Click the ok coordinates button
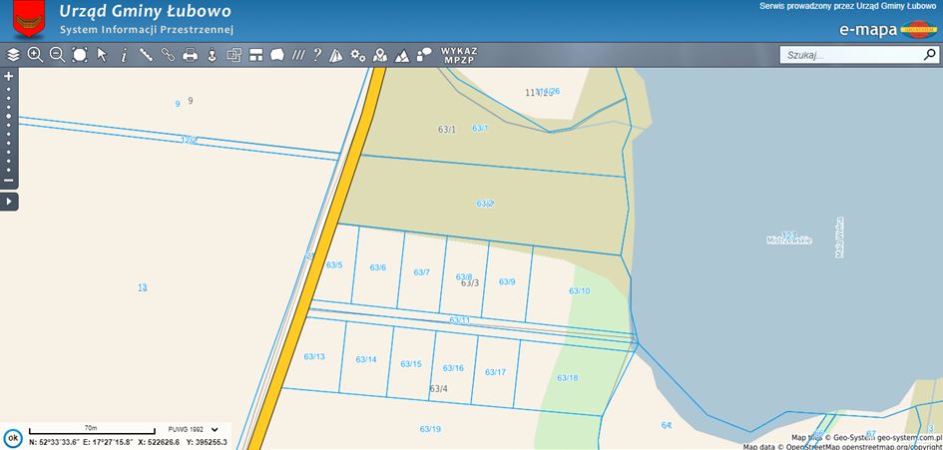943x450 pixels. tap(12, 437)
